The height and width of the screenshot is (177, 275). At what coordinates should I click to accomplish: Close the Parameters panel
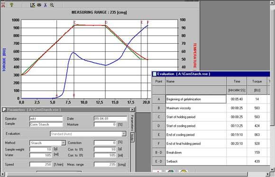(x=132, y=110)
